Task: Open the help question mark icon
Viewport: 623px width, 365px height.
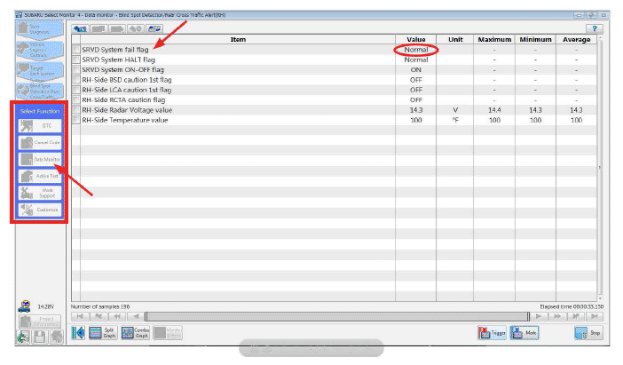Action: point(592,28)
